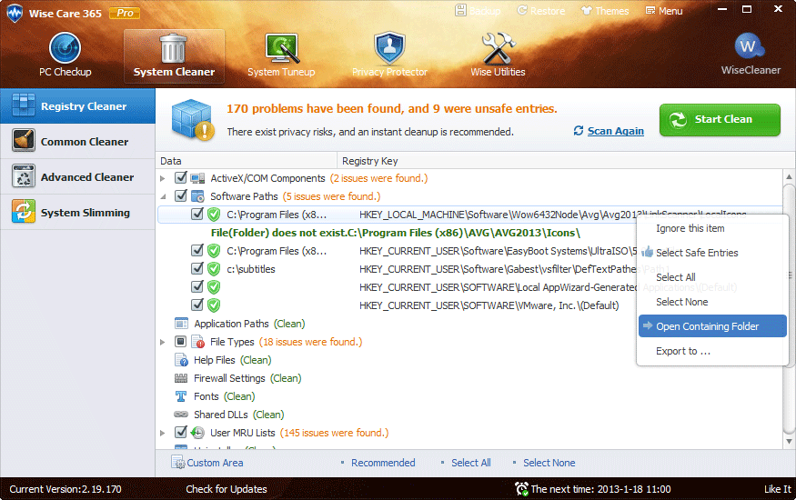This screenshot has height=500, width=796.
Task: Click the Data column header
Action: (247, 161)
